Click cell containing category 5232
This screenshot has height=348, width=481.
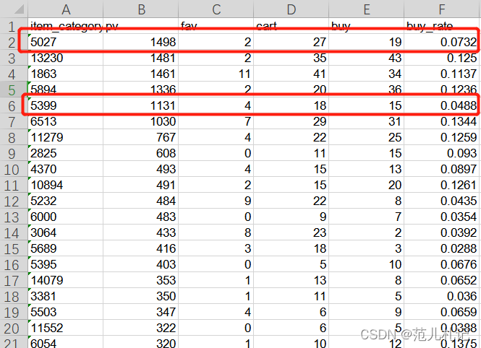tap(66, 201)
